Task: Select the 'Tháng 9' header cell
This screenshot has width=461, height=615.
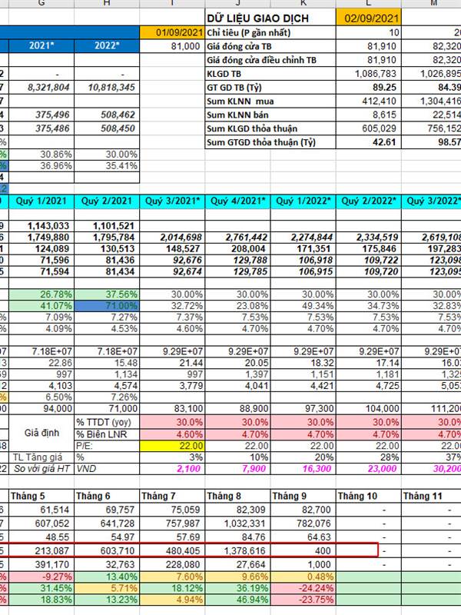Action: (x=303, y=496)
